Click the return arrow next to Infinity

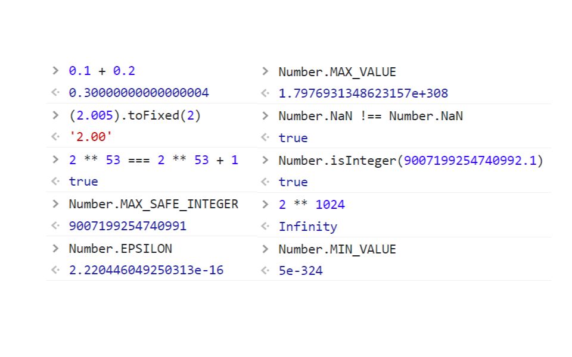pyautogui.click(x=265, y=226)
